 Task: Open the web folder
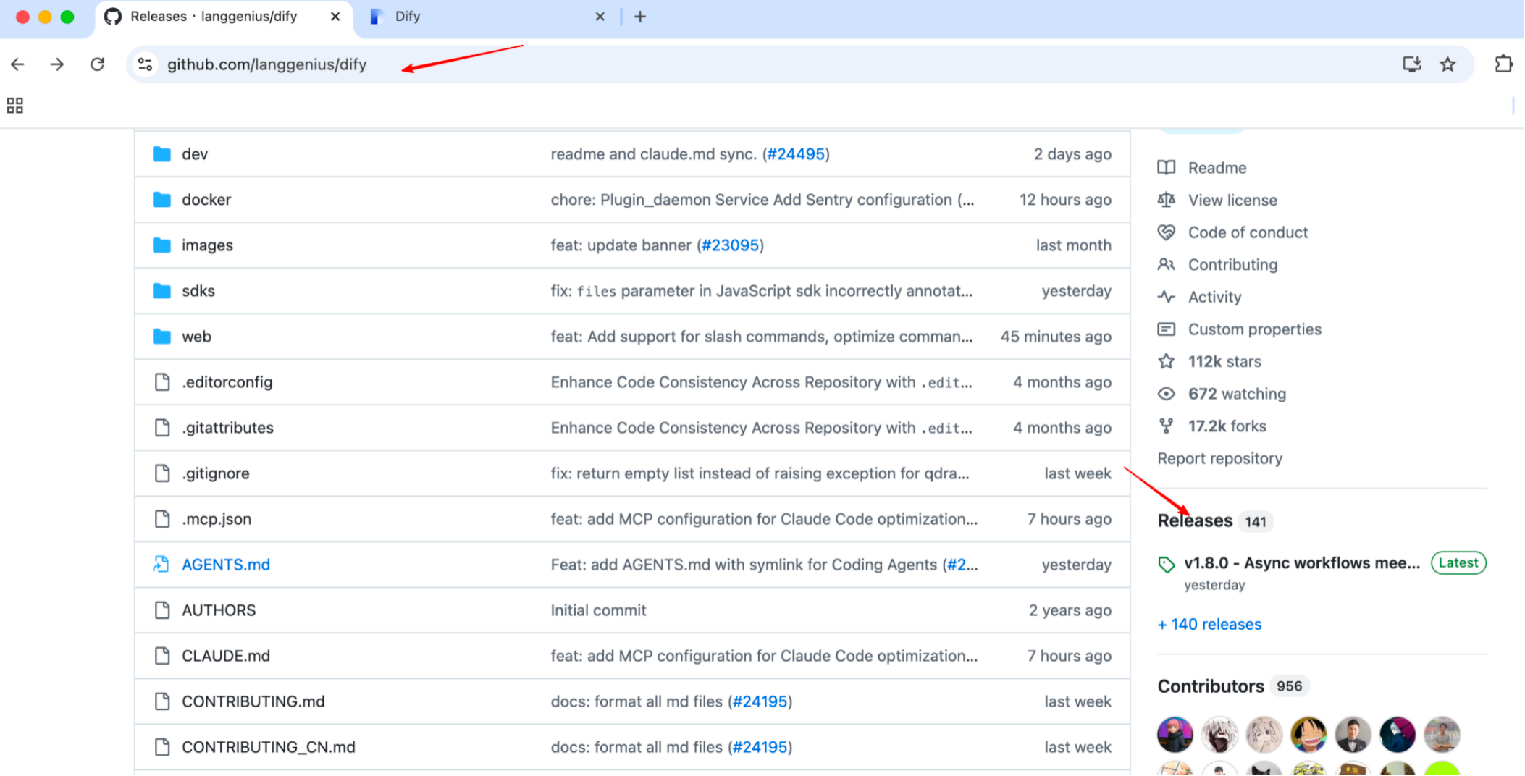point(196,337)
